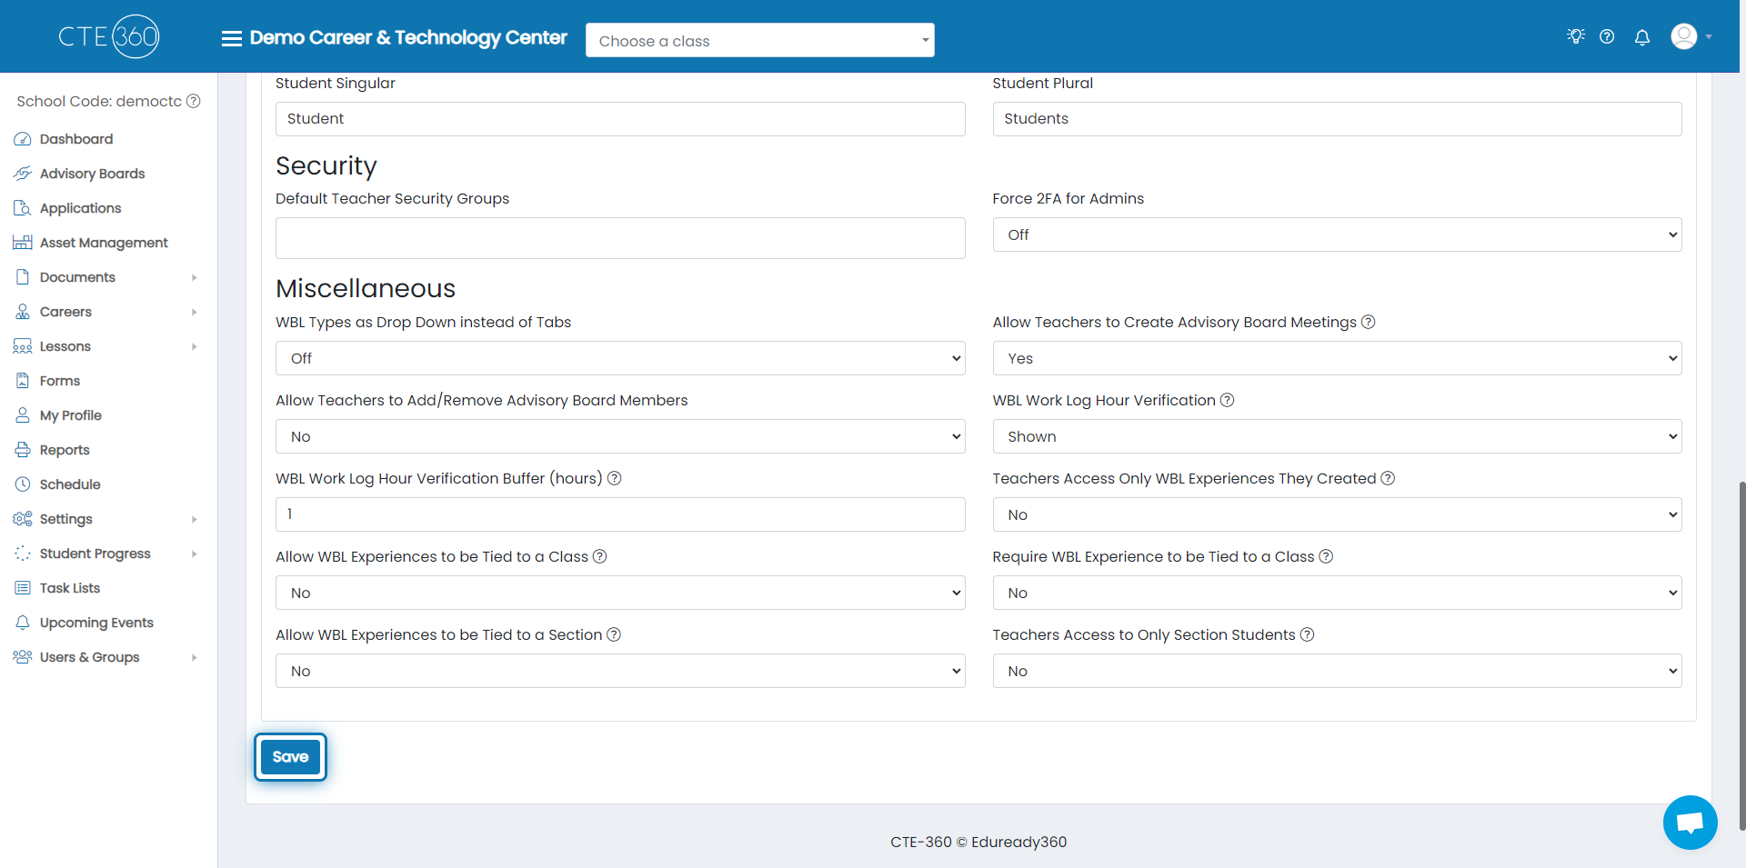Viewport: 1746px width, 868px height.
Task: Click the Task Lists icon
Action: tap(23, 588)
